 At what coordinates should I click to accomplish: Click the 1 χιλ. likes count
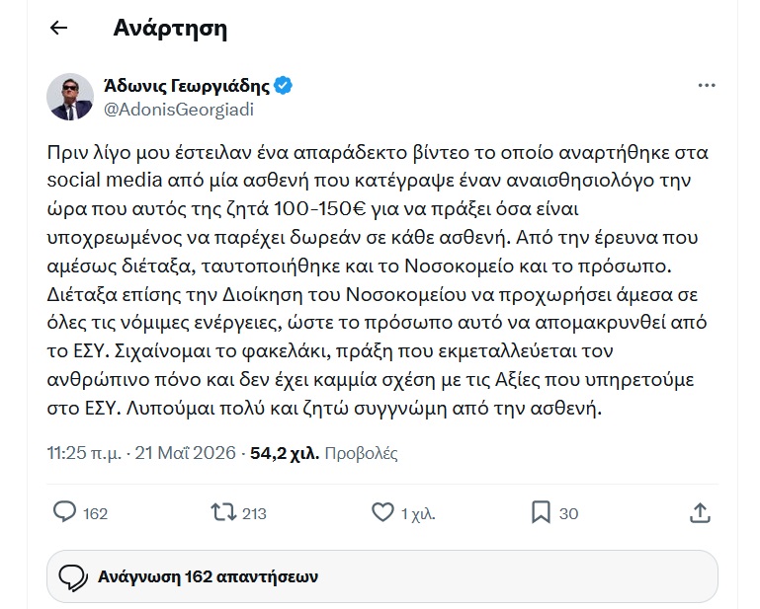coord(418,513)
